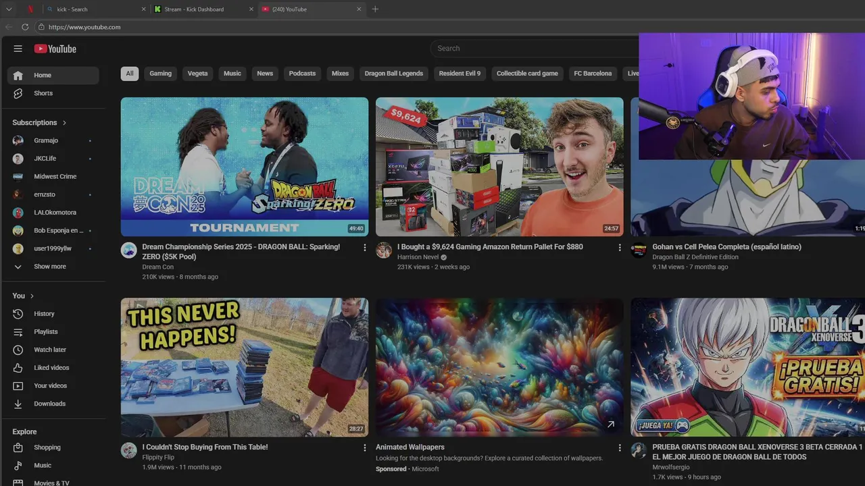This screenshot has width=865, height=486.
Task: Open Liked videos
Action: [x=53, y=368]
